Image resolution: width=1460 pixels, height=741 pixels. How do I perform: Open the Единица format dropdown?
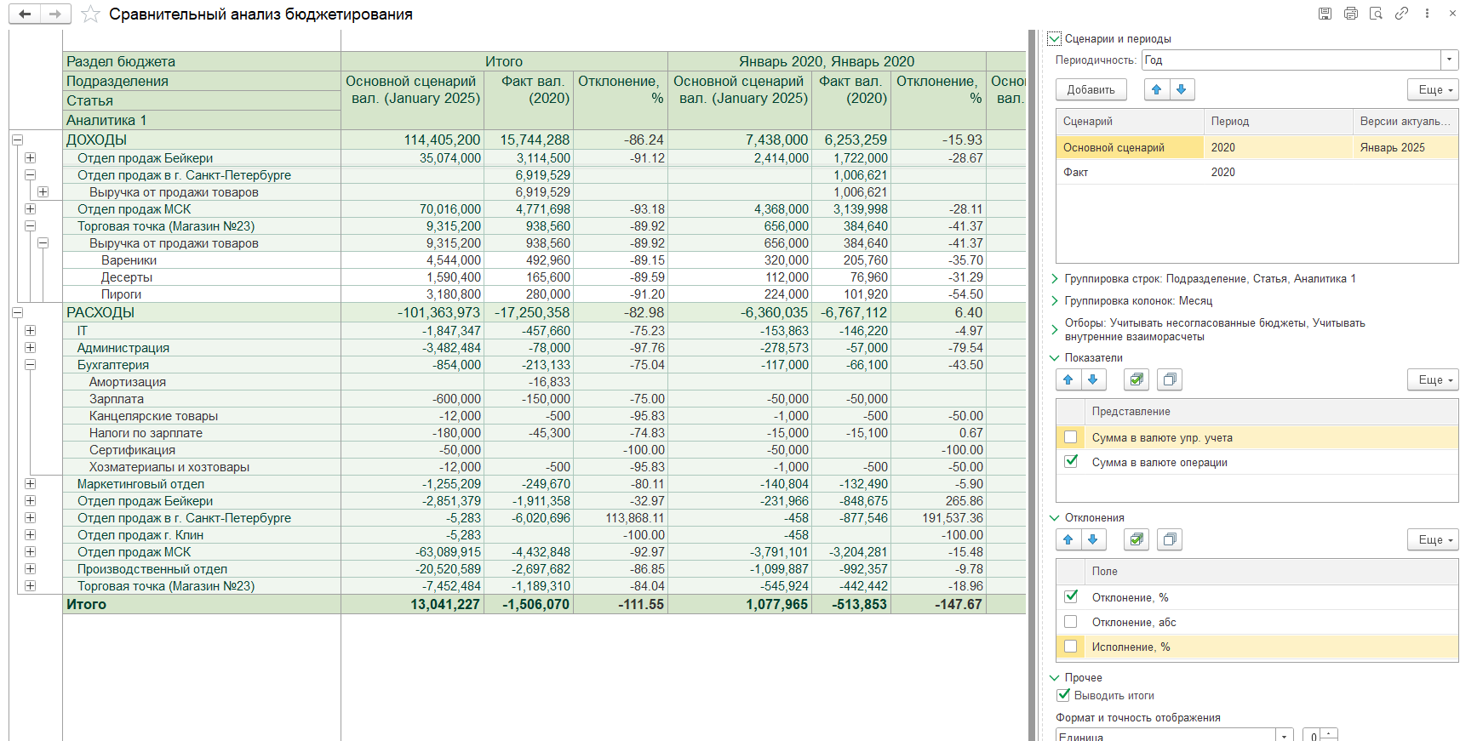[x=1284, y=735]
